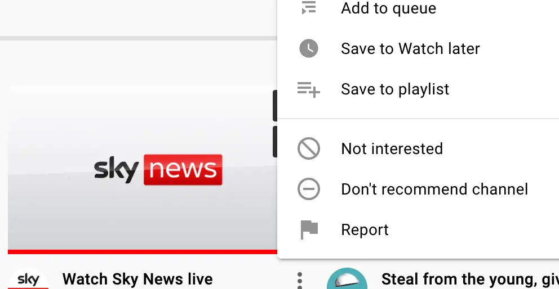Play the Sky News video thumbnail
Viewport: 559px width, 289px height.
click(141, 169)
